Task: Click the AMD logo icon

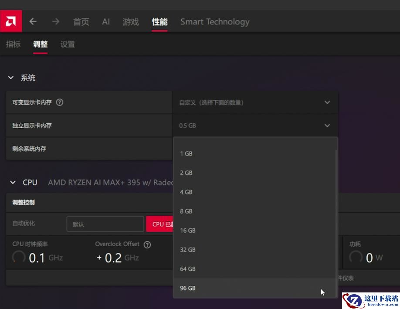Action: [x=11, y=21]
